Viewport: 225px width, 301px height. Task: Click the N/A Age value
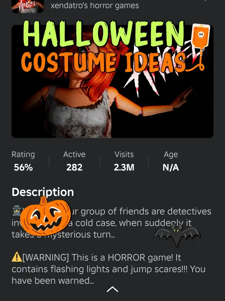171,167
